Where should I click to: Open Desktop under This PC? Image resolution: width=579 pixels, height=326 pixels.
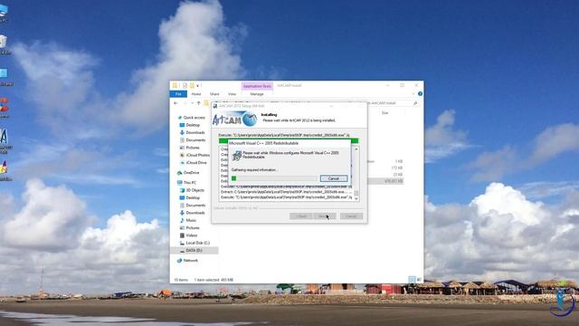193,197
